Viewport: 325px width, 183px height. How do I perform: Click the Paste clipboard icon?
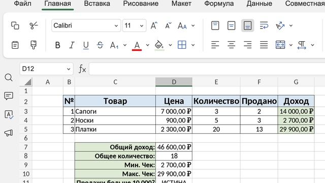click(x=15, y=45)
